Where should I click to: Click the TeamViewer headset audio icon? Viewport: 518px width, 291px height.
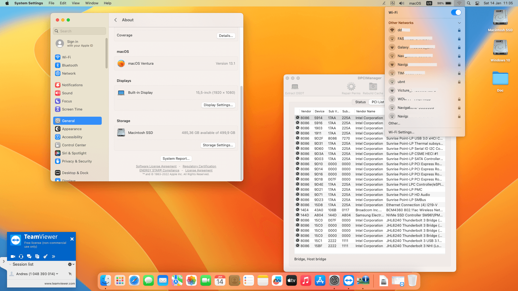(x=21, y=257)
